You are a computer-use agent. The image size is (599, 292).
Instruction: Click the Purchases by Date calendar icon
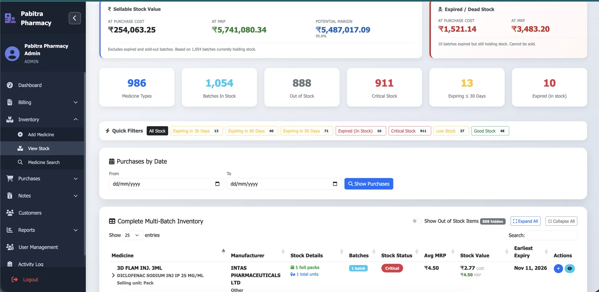pos(112,161)
